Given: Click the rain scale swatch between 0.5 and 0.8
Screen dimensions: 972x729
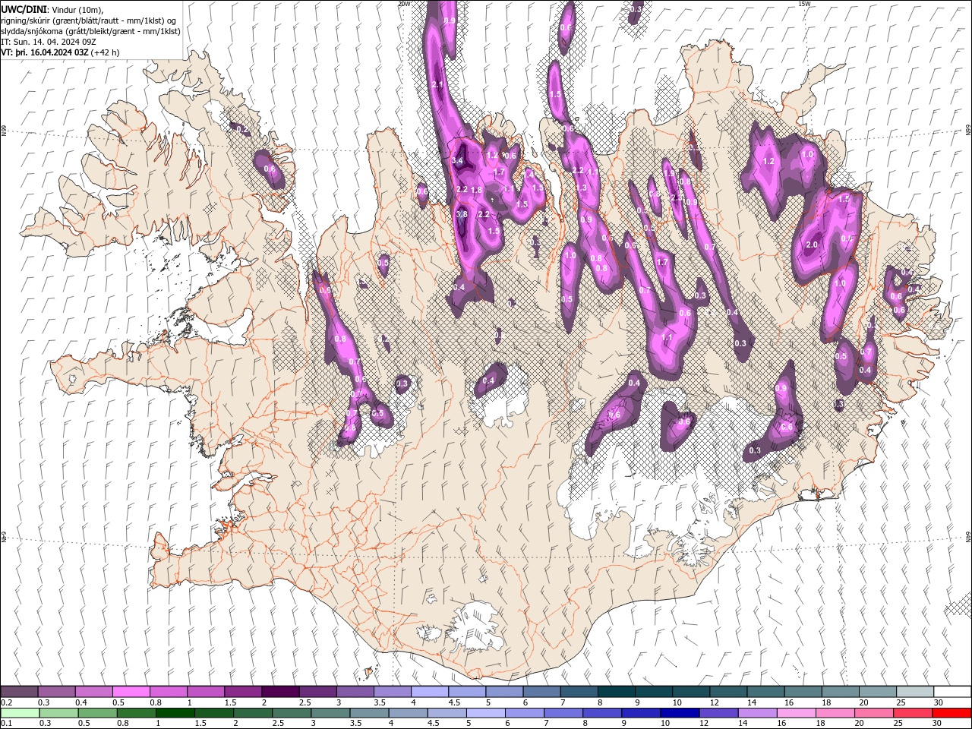Looking at the screenshot, I should (x=98, y=713).
